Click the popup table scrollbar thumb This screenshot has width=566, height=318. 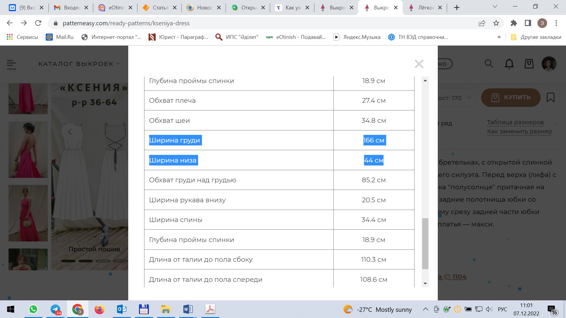click(x=425, y=243)
